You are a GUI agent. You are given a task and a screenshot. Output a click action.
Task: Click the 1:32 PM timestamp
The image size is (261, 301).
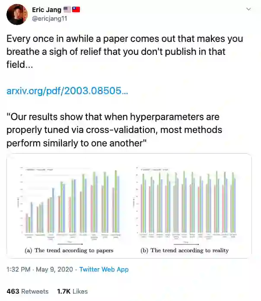click(x=18, y=269)
